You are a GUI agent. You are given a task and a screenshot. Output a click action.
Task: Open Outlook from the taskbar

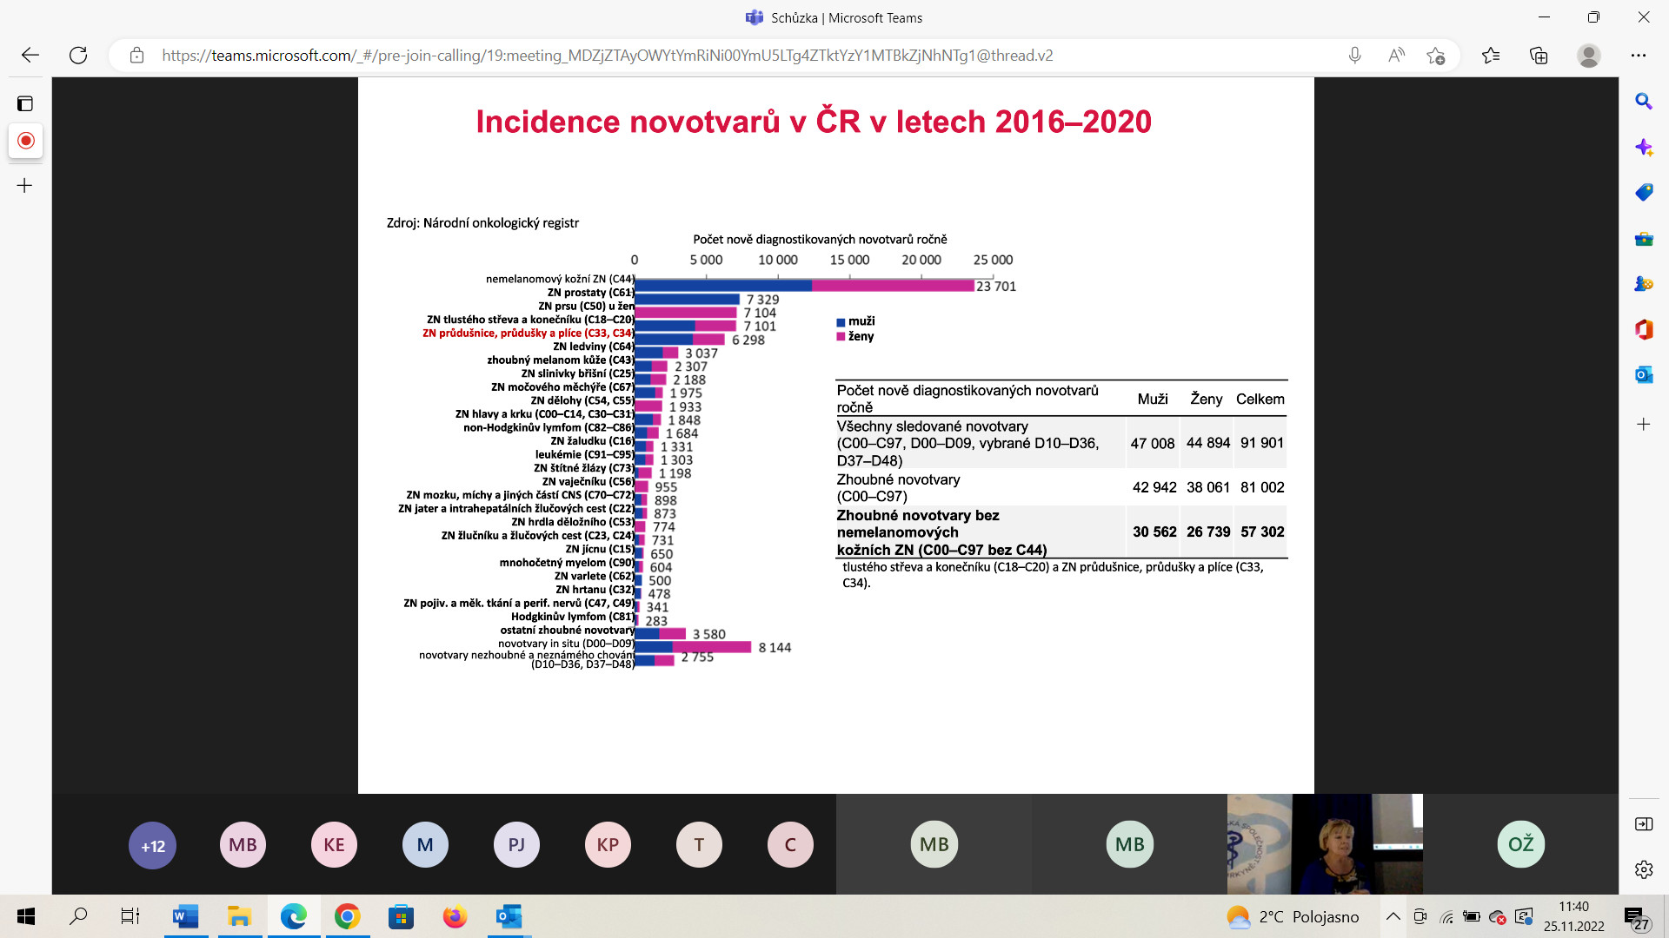tap(509, 916)
